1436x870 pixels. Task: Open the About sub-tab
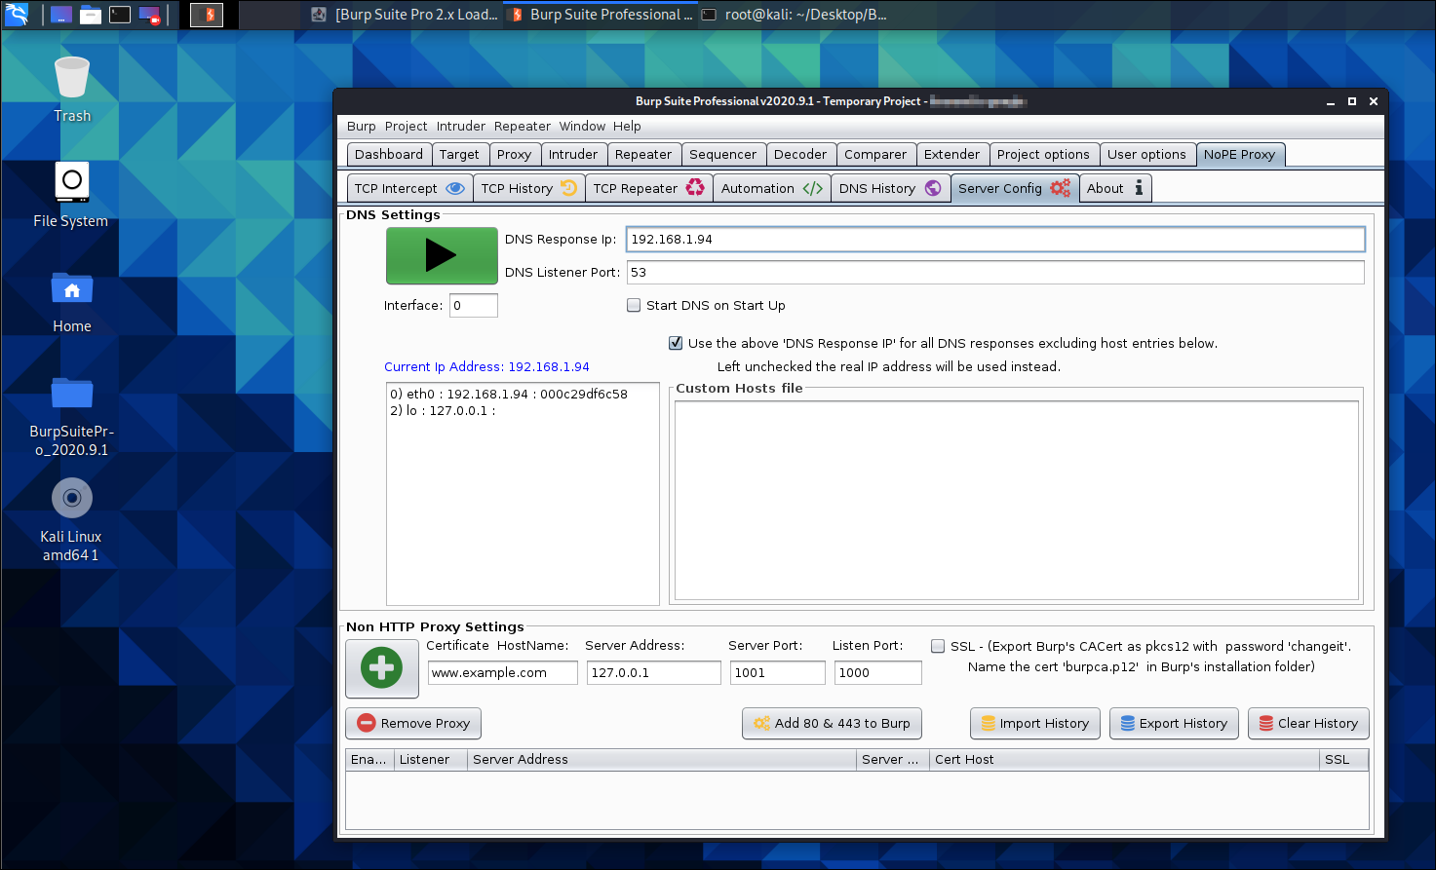[x=1115, y=188]
